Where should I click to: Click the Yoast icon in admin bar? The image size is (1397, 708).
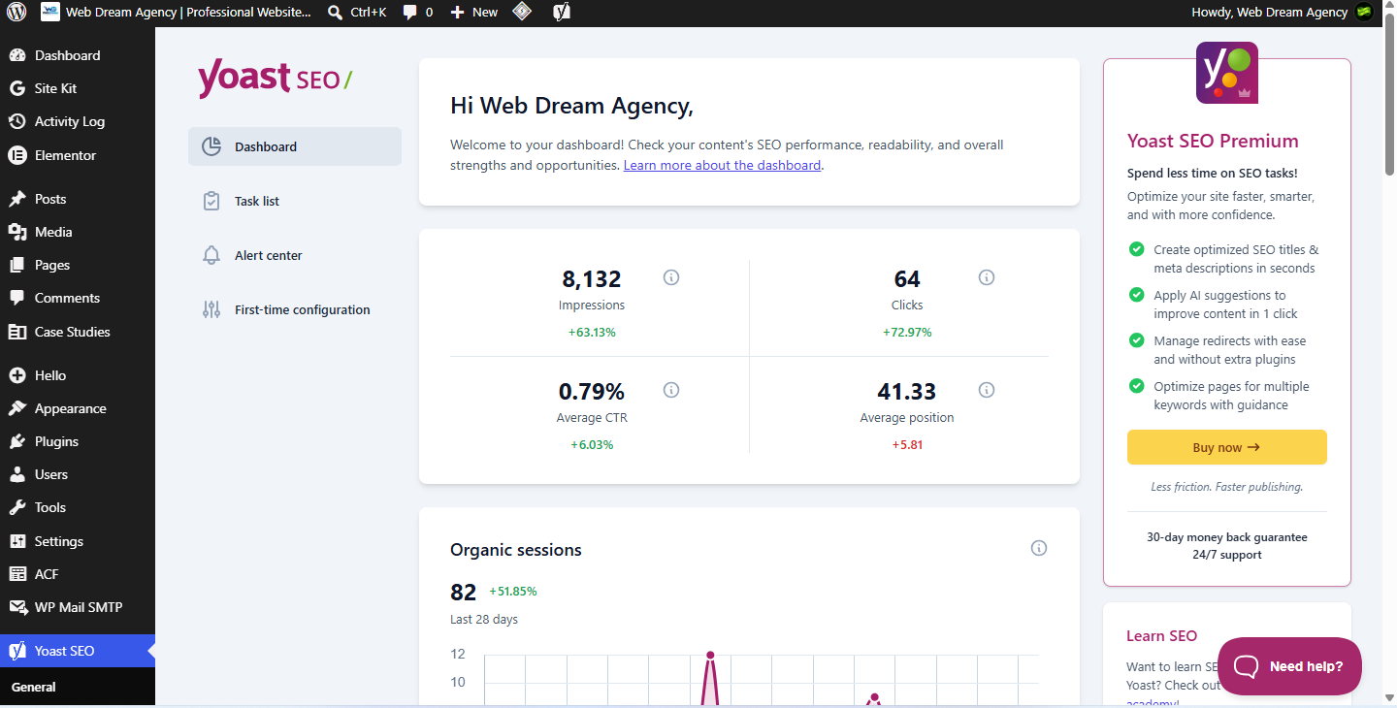[561, 13]
